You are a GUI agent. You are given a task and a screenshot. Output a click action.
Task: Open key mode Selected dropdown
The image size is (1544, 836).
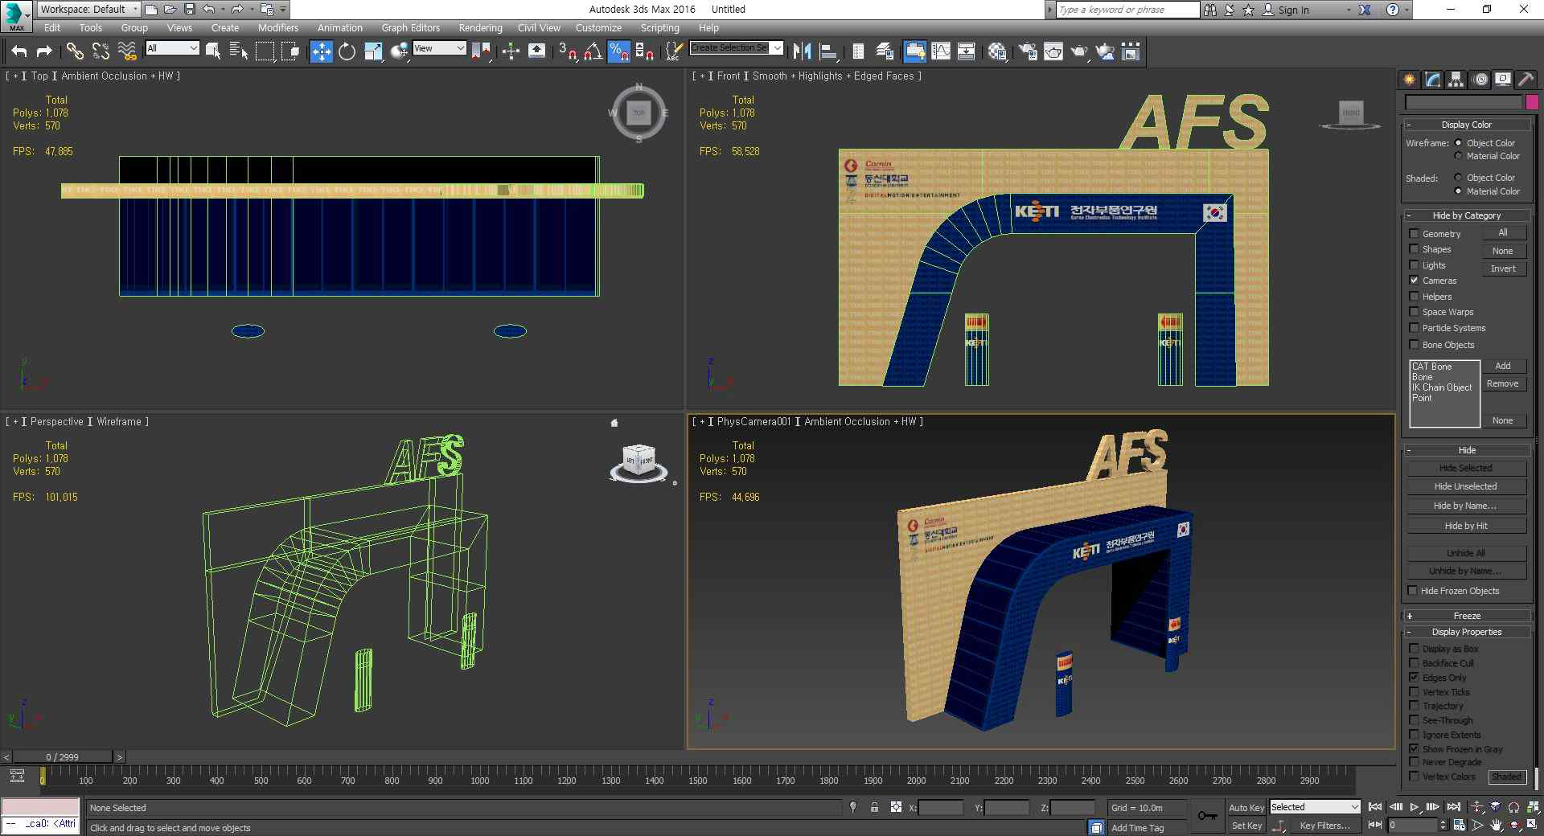(x=1314, y=807)
